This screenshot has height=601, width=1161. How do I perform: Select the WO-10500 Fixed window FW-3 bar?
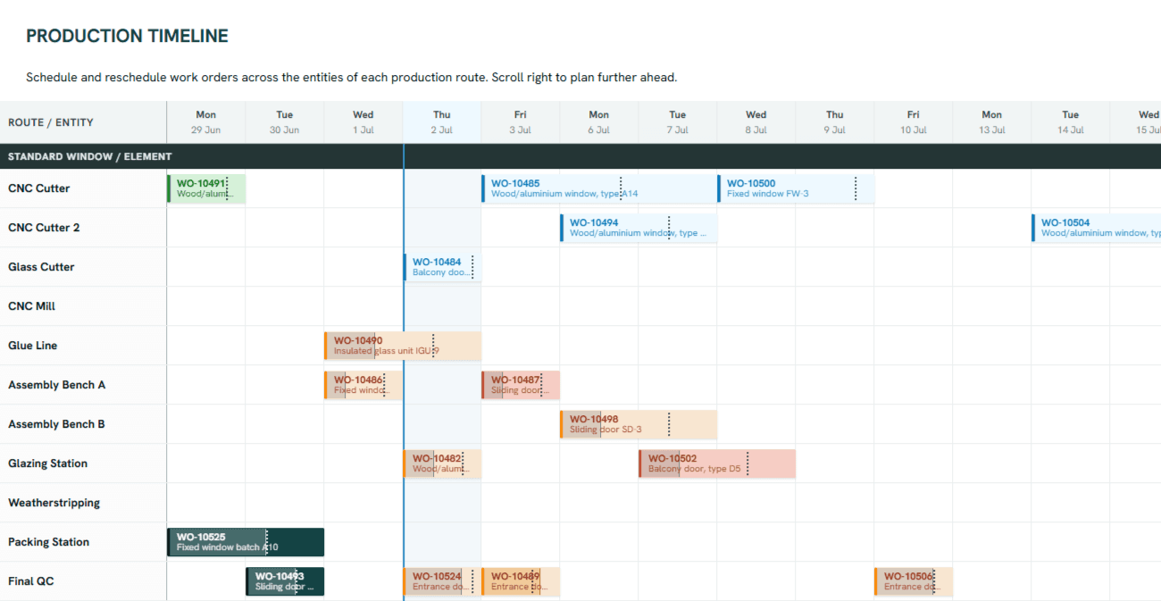click(x=796, y=188)
